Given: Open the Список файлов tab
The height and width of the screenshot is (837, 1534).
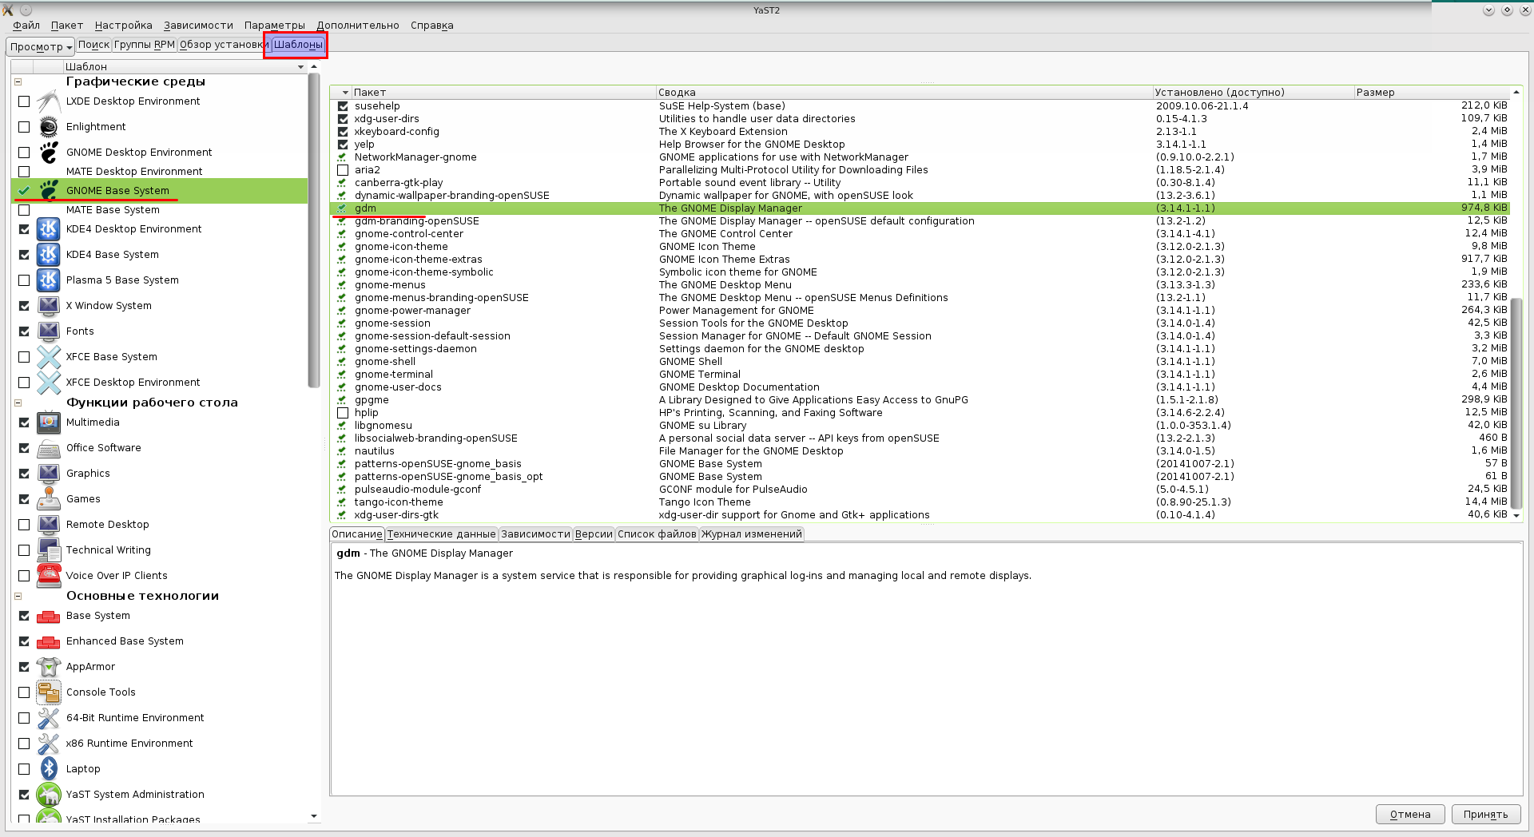Looking at the screenshot, I should click(x=657, y=534).
